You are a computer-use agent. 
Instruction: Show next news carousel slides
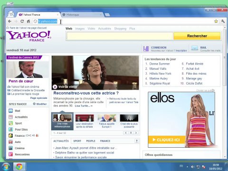(136, 133)
